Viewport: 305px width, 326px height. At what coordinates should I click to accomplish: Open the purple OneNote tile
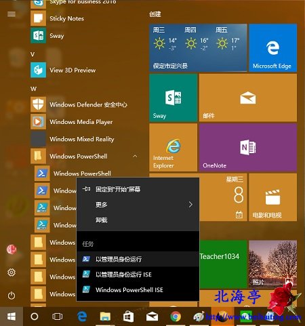pyautogui.click(x=248, y=147)
